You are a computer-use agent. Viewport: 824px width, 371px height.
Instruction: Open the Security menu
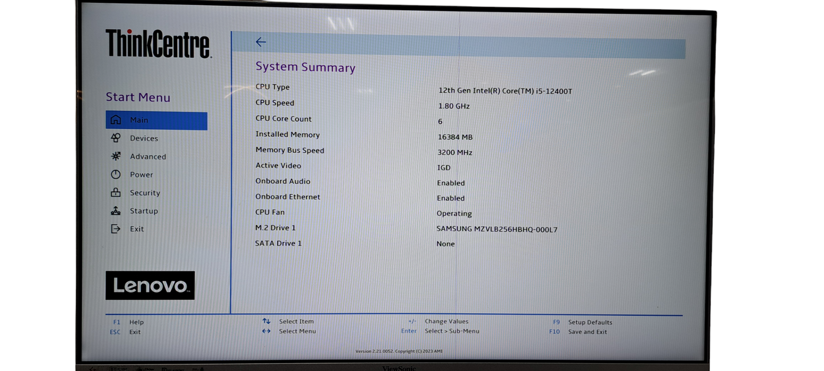tap(145, 193)
